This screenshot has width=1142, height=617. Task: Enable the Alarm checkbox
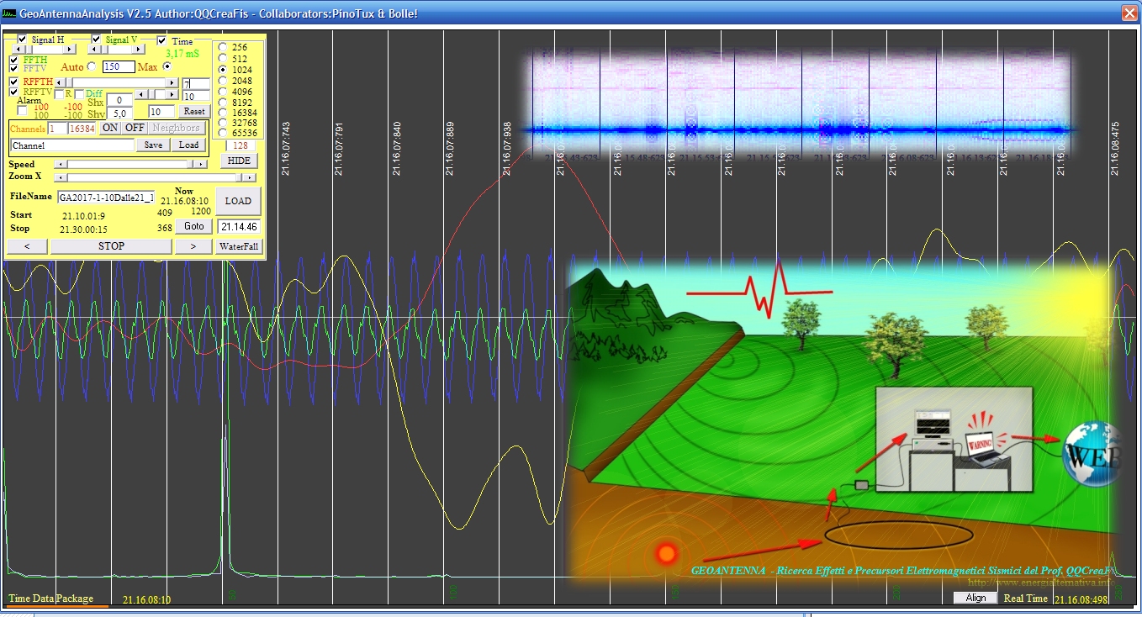pos(22,110)
